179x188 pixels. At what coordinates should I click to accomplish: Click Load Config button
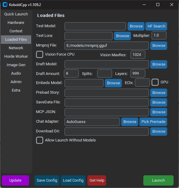pyautogui.click(x=73, y=180)
